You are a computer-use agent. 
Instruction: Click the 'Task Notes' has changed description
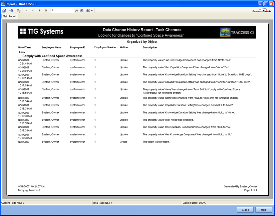168,120
